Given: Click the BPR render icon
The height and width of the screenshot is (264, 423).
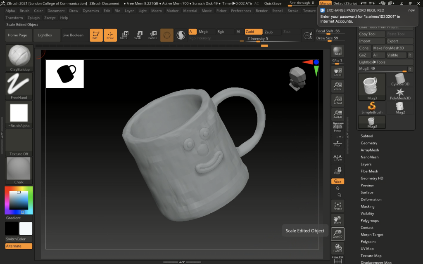Looking at the screenshot, I should [x=337, y=52].
